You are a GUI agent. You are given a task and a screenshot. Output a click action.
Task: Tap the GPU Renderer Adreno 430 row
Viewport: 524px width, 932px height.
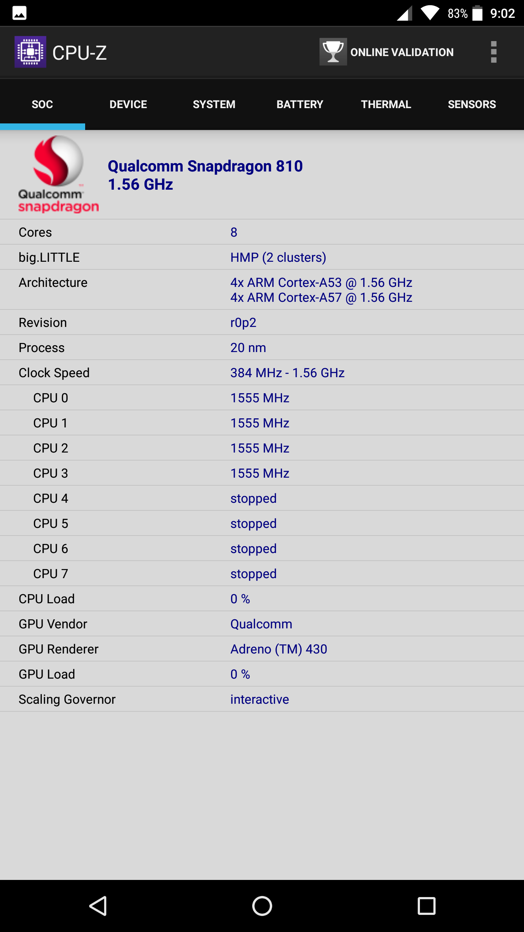262,649
